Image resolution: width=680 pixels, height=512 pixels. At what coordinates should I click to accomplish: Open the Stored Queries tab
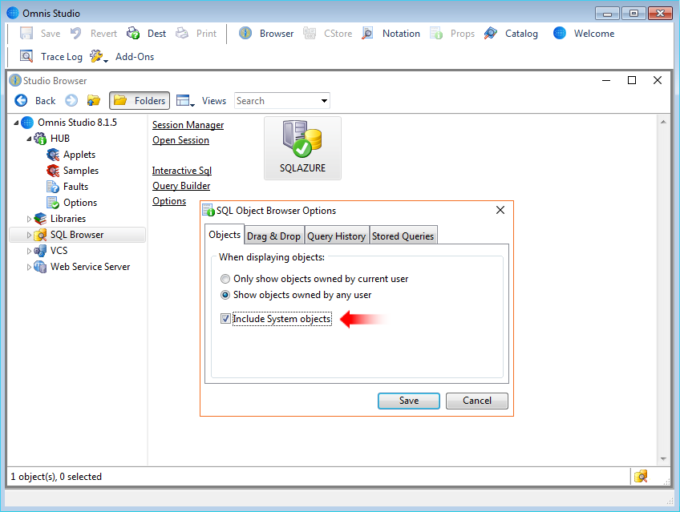click(403, 236)
